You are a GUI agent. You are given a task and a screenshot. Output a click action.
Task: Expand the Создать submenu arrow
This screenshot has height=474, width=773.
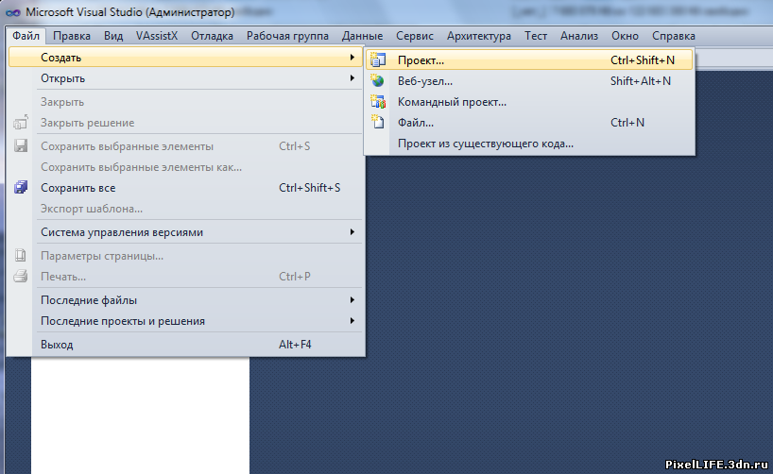352,58
